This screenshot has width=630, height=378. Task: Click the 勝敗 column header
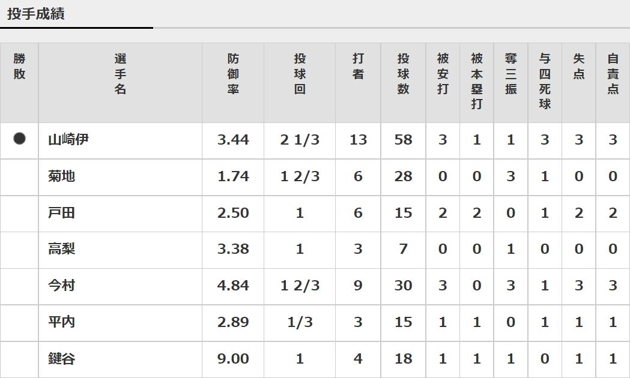tap(19, 66)
